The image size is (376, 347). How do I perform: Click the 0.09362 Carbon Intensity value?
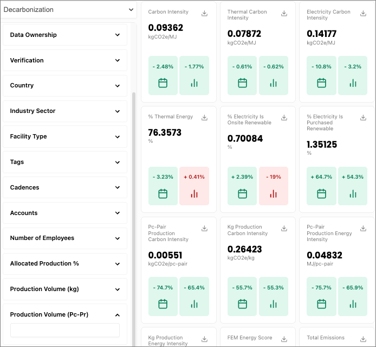tap(165, 28)
